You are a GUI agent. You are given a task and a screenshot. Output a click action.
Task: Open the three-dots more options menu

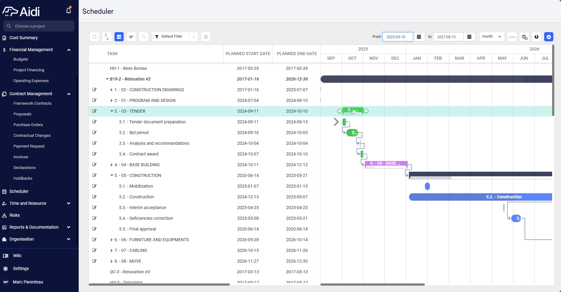(x=512, y=37)
